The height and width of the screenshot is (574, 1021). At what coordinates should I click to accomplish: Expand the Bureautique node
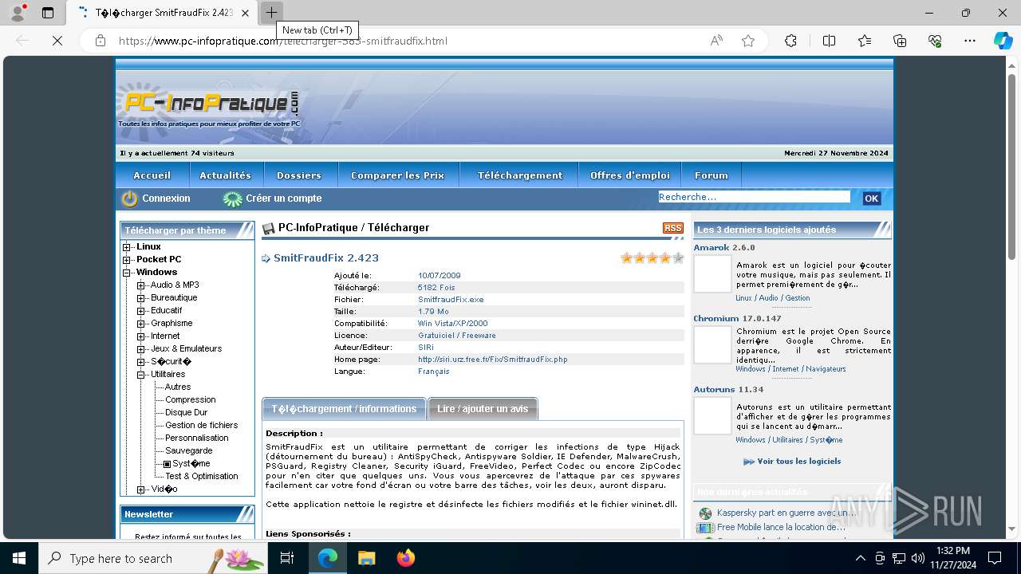(141, 298)
